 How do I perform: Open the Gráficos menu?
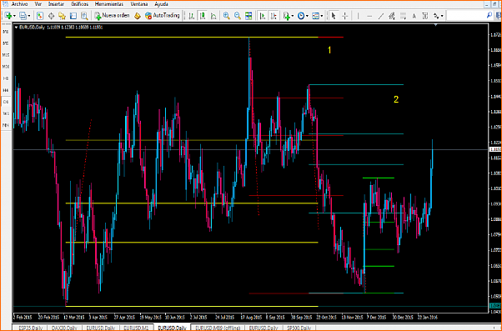(80, 4)
